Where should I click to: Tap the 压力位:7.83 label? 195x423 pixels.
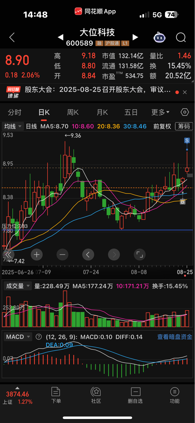15,226
